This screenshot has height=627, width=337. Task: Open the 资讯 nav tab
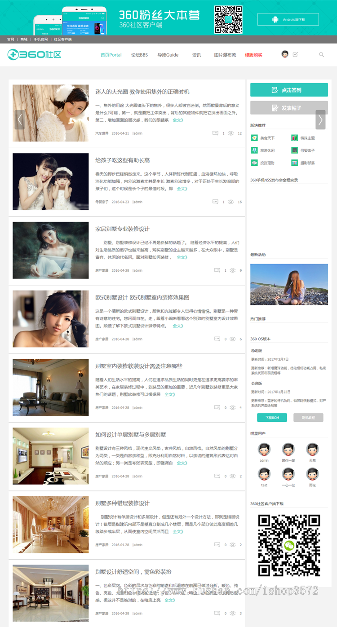pos(196,55)
